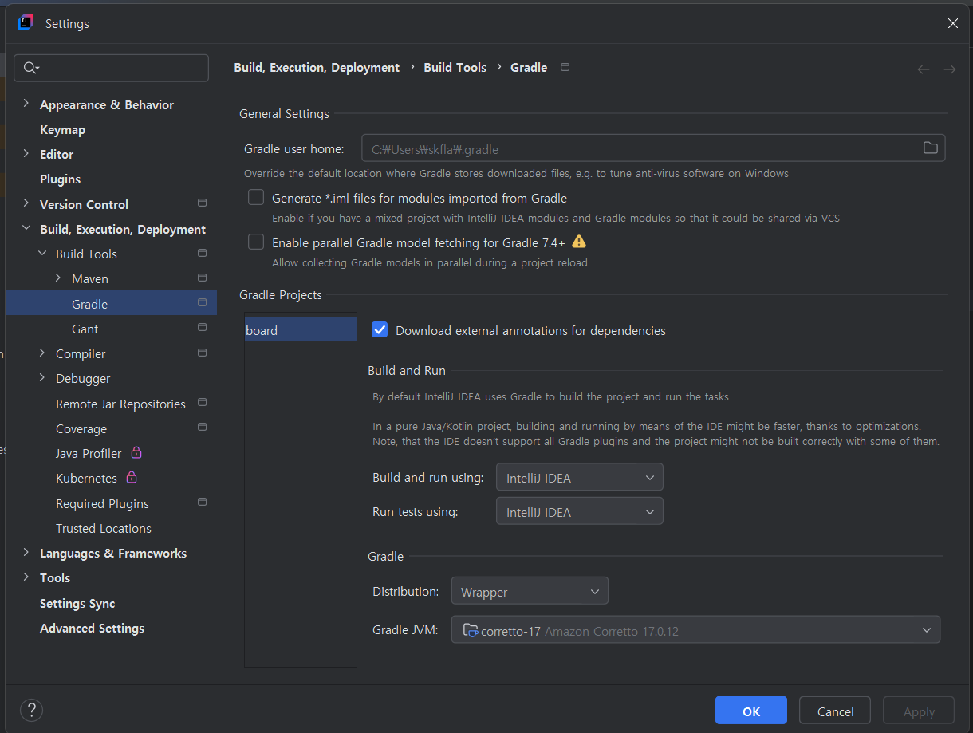The image size is (973, 733).
Task: Click the warning icon next to parallel Gradle model fetching
Action: coord(579,242)
